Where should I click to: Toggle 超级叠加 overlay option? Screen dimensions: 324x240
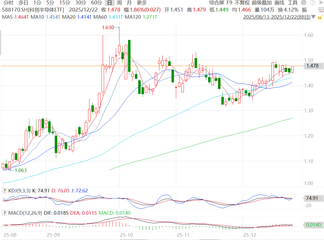tap(262, 3)
